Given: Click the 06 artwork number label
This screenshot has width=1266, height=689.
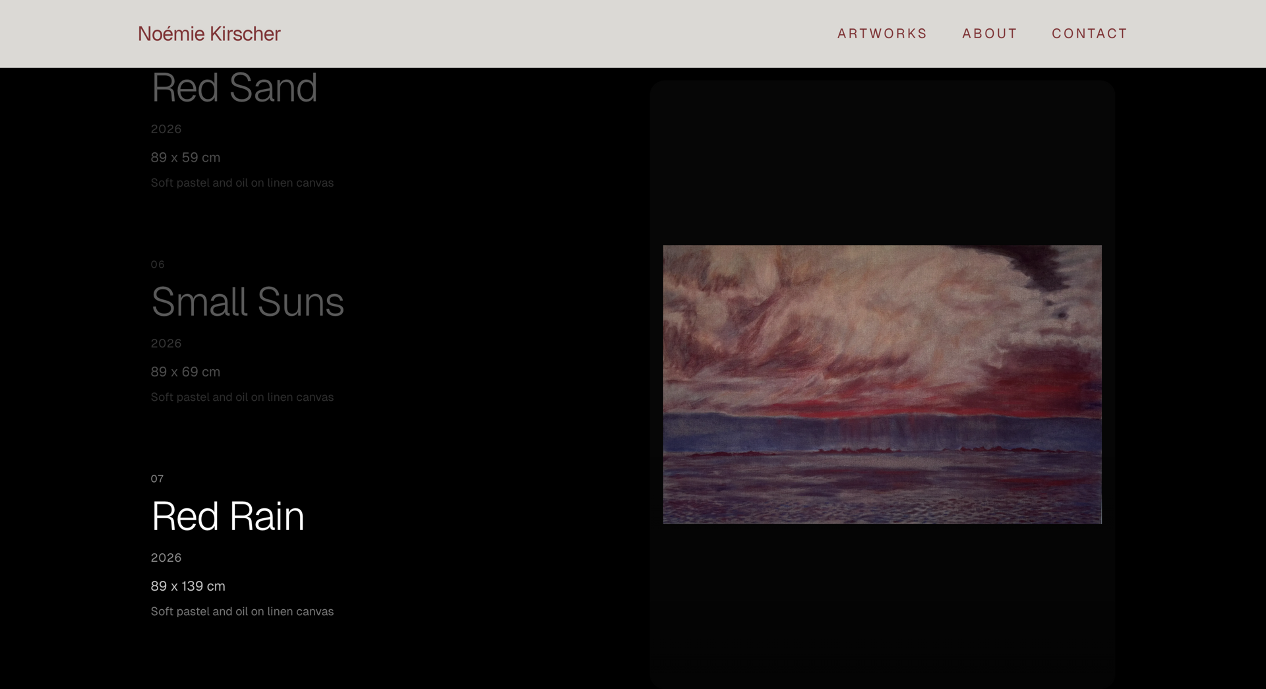Looking at the screenshot, I should 158,264.
